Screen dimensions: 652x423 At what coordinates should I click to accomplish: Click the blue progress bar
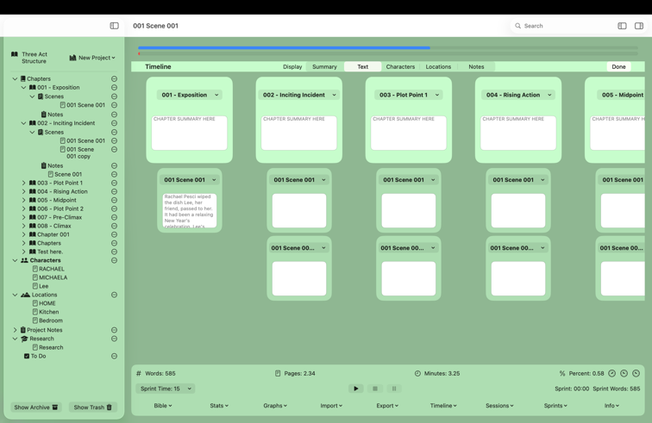tap(284, 48)
